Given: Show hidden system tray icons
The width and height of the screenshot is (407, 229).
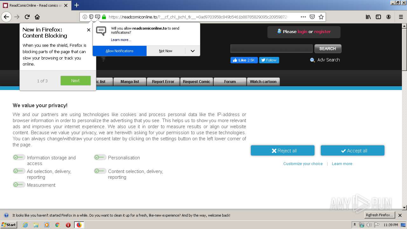Looking at the screenshot, I should pyautogui.click(x=355, y=225).
